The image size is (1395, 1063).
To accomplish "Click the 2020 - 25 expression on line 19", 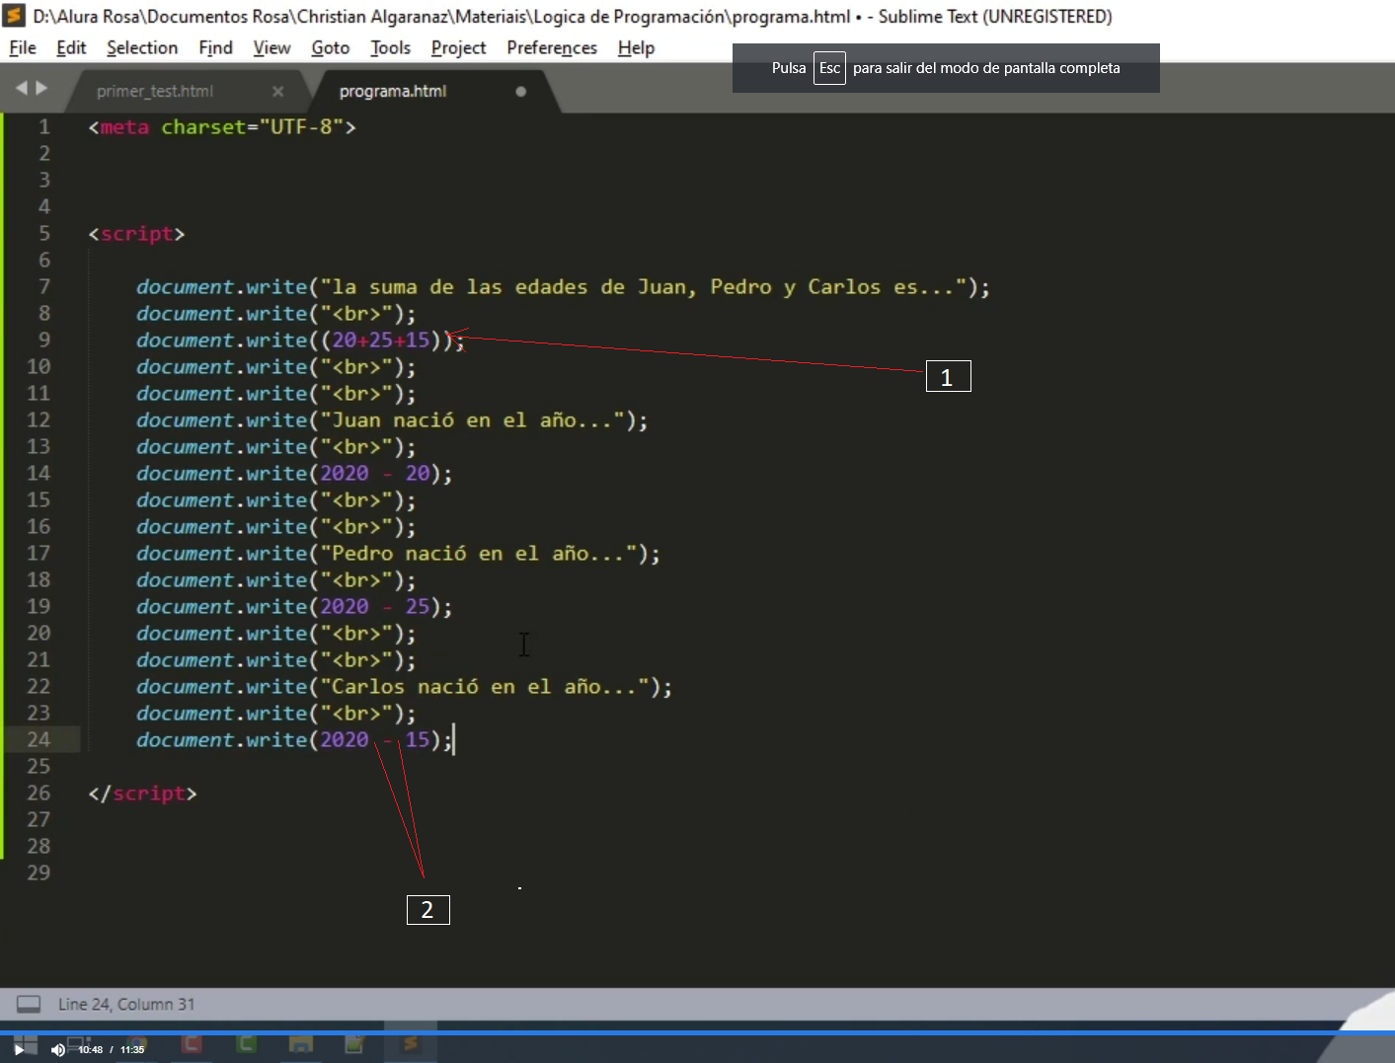I will (375, 607).
